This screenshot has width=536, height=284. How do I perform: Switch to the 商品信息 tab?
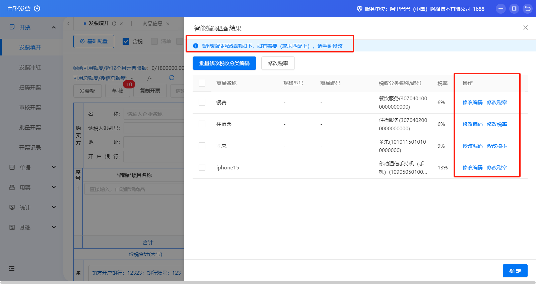[152, 23]
